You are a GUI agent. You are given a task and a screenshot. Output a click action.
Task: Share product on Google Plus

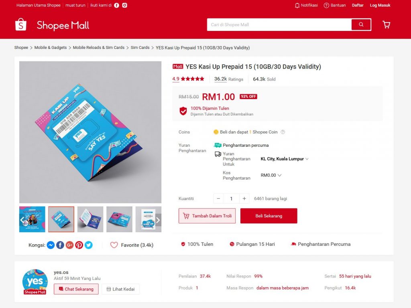69,245
